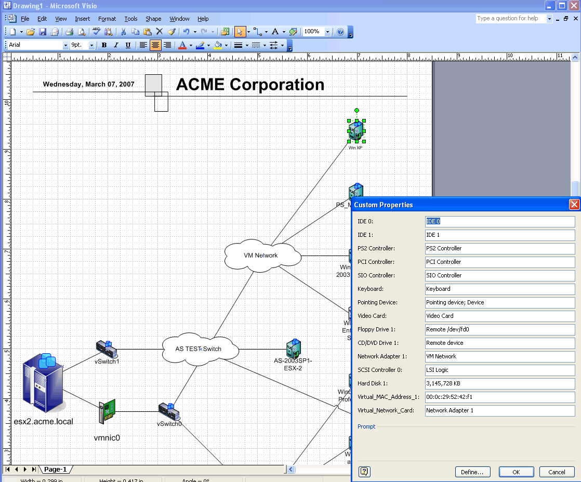Undo the last action
Screen dimensions: 581x482
point(187,32)
